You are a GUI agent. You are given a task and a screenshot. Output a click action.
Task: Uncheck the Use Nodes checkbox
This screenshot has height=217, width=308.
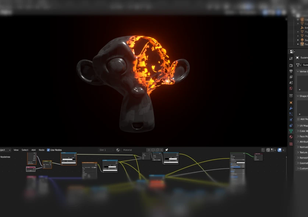click(x=48, y=150)
